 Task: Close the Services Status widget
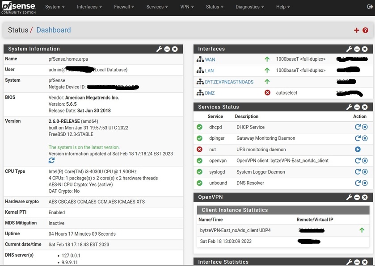tap(365, 107)
